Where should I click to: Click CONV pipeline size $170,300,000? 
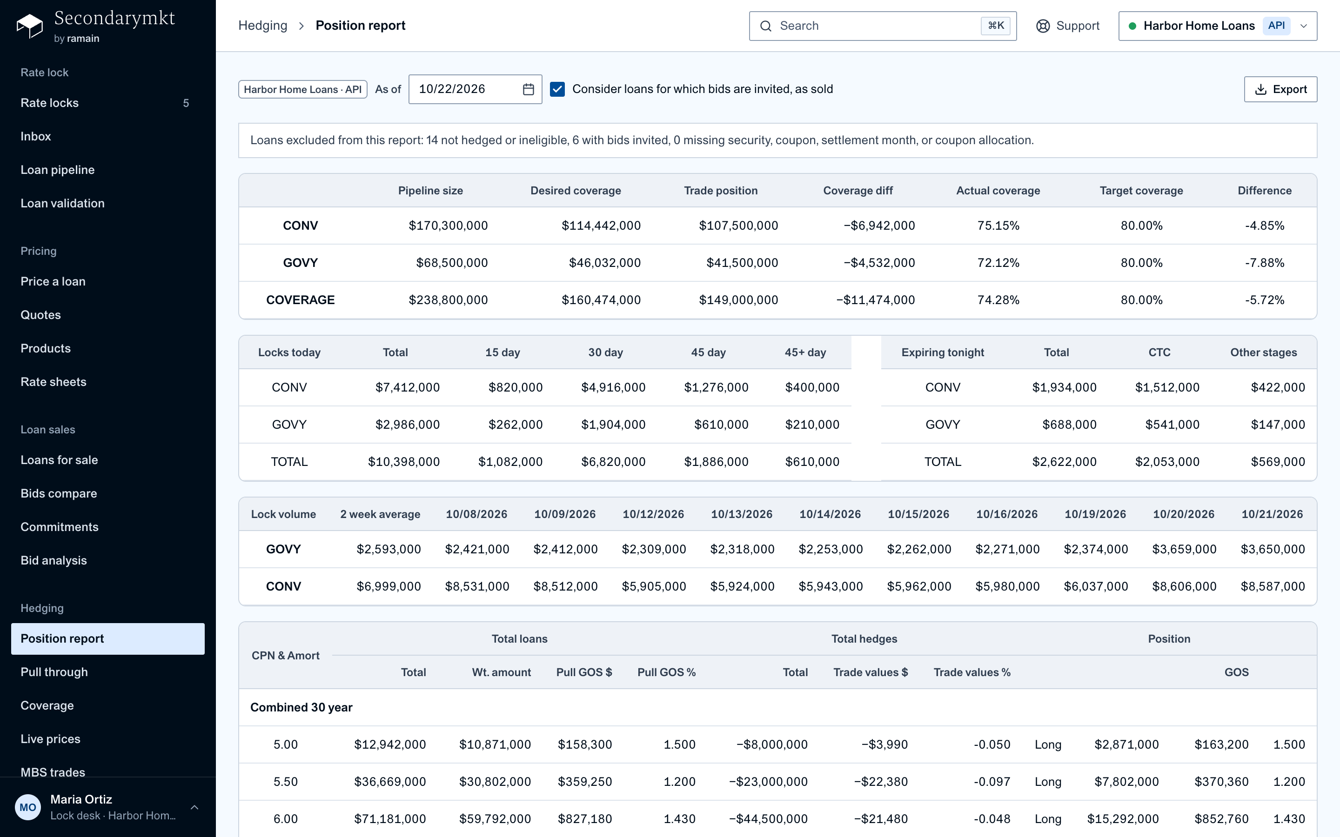pyautogui.click(x=448, y=226)
